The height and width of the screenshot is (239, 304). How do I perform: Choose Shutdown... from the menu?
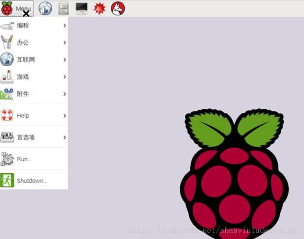pos(34,181)
